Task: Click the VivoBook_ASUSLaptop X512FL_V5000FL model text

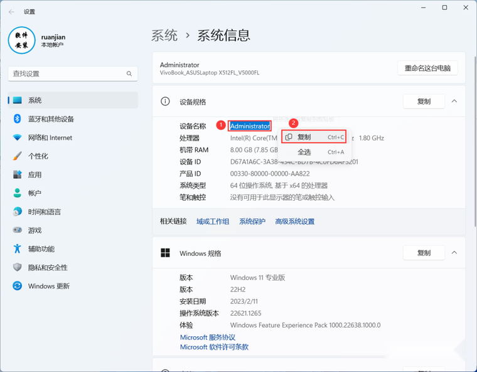Action: [210, 73]
